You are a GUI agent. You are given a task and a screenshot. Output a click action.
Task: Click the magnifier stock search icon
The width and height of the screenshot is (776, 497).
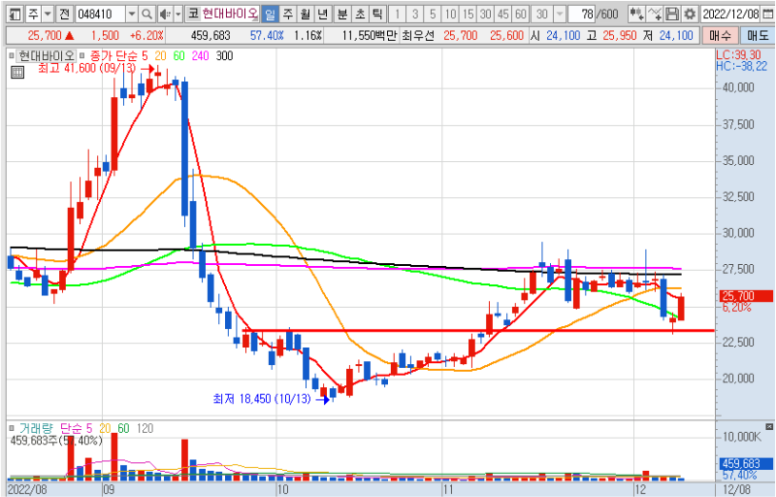(x=147, y=14)
